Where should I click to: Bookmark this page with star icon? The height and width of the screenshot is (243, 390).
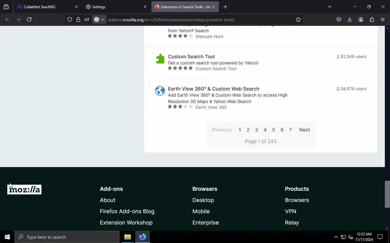pyautogui.click(x=298, y=19)
